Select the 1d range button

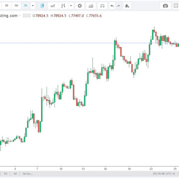15,174
